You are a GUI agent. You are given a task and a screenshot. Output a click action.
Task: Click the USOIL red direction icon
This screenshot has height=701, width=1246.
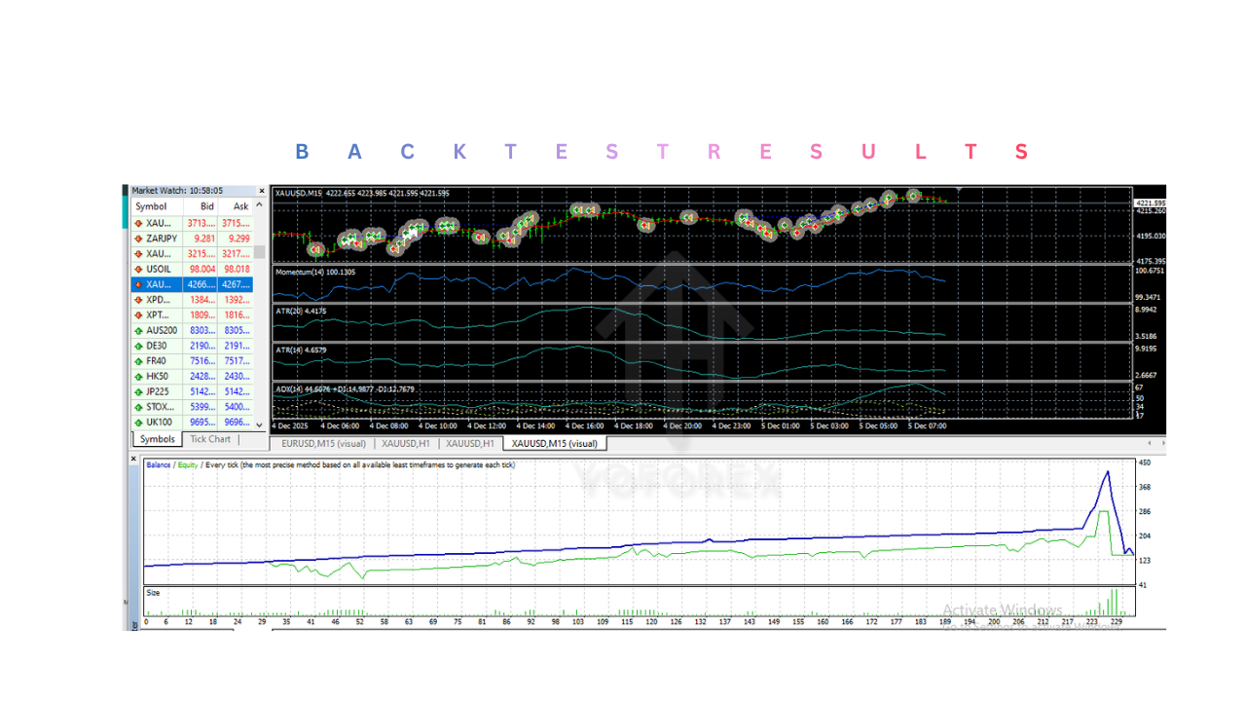coord(138,270)
